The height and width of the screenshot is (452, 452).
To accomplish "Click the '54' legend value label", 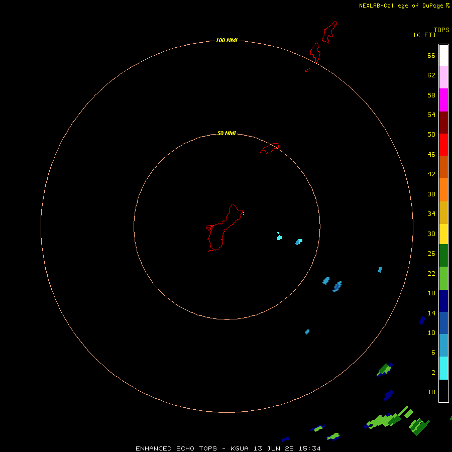I will tap(431, 115).
